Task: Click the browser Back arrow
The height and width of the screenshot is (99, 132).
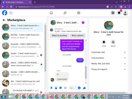Action: pos(3,7)
